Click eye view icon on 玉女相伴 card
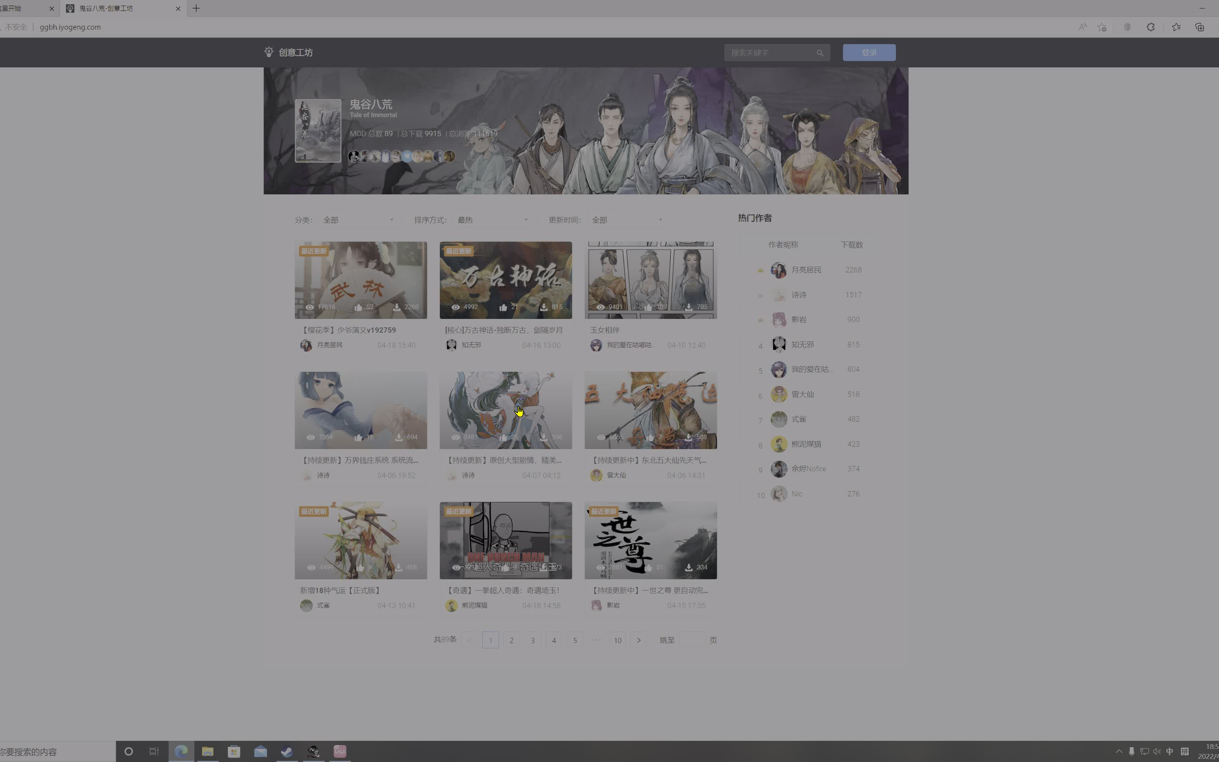 pos(600,307)
